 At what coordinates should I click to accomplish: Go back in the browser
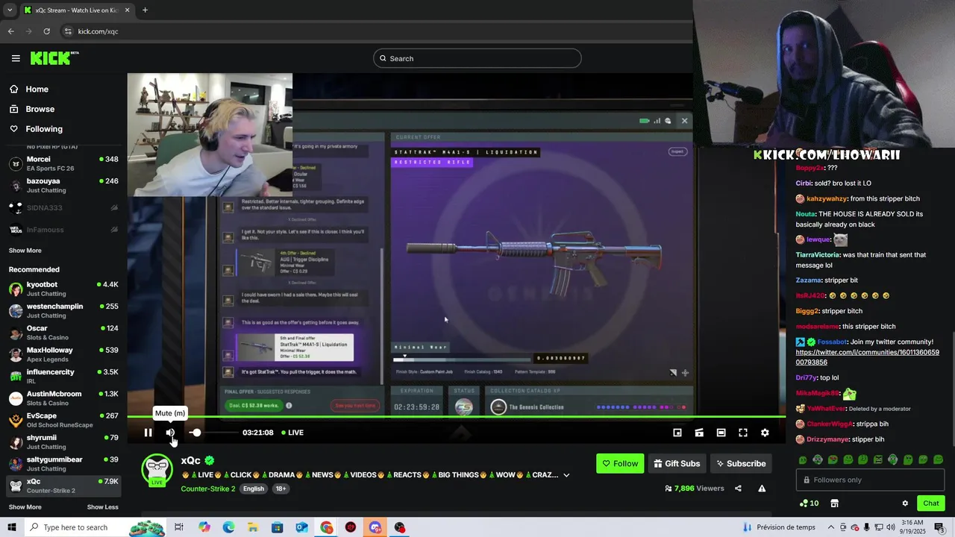(x=10, y=31)
